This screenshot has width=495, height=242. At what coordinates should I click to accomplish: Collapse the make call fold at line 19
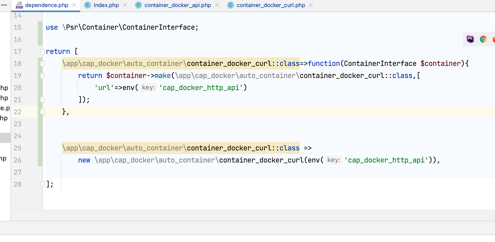43,76
